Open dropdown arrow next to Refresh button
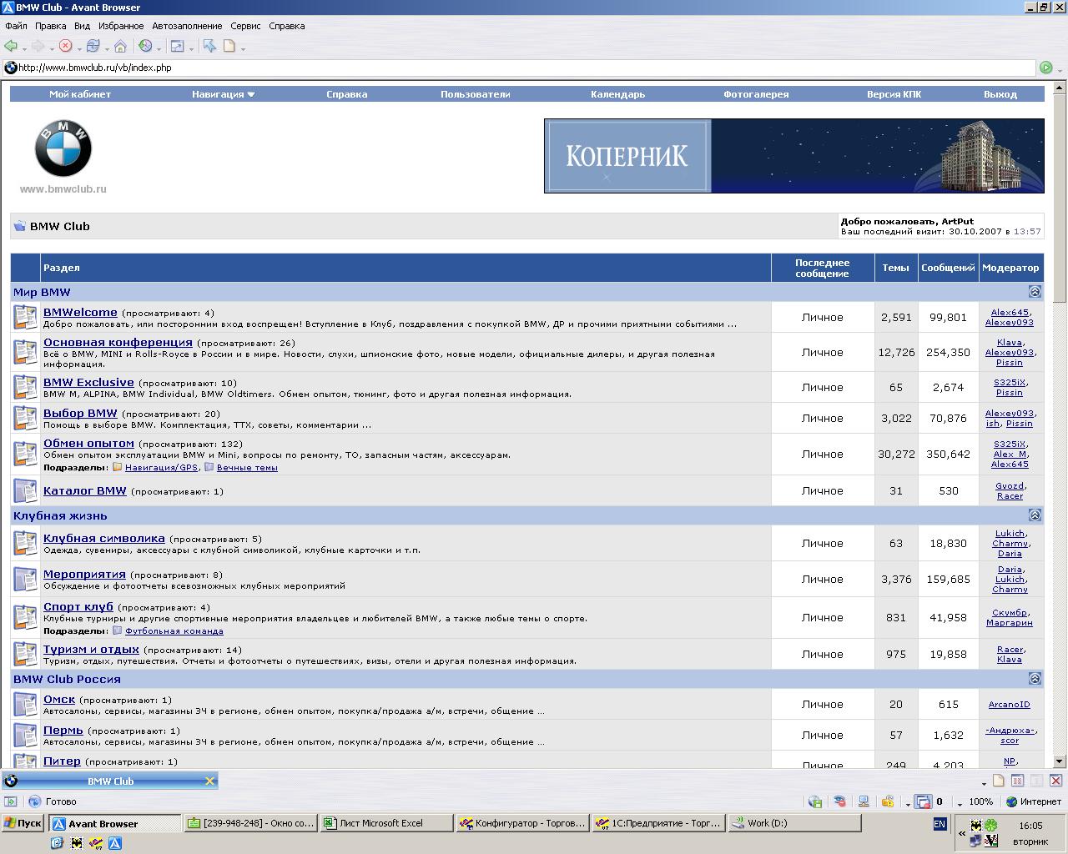 106,48
